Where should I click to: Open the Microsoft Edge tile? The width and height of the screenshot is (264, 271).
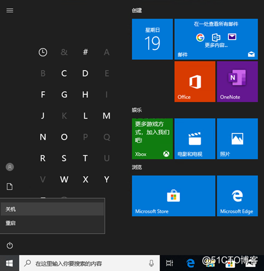(237, 196)
